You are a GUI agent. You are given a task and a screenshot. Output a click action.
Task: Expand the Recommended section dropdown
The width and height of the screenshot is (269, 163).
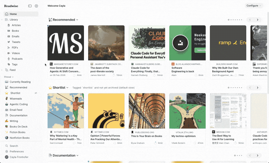tap(77, 20)
